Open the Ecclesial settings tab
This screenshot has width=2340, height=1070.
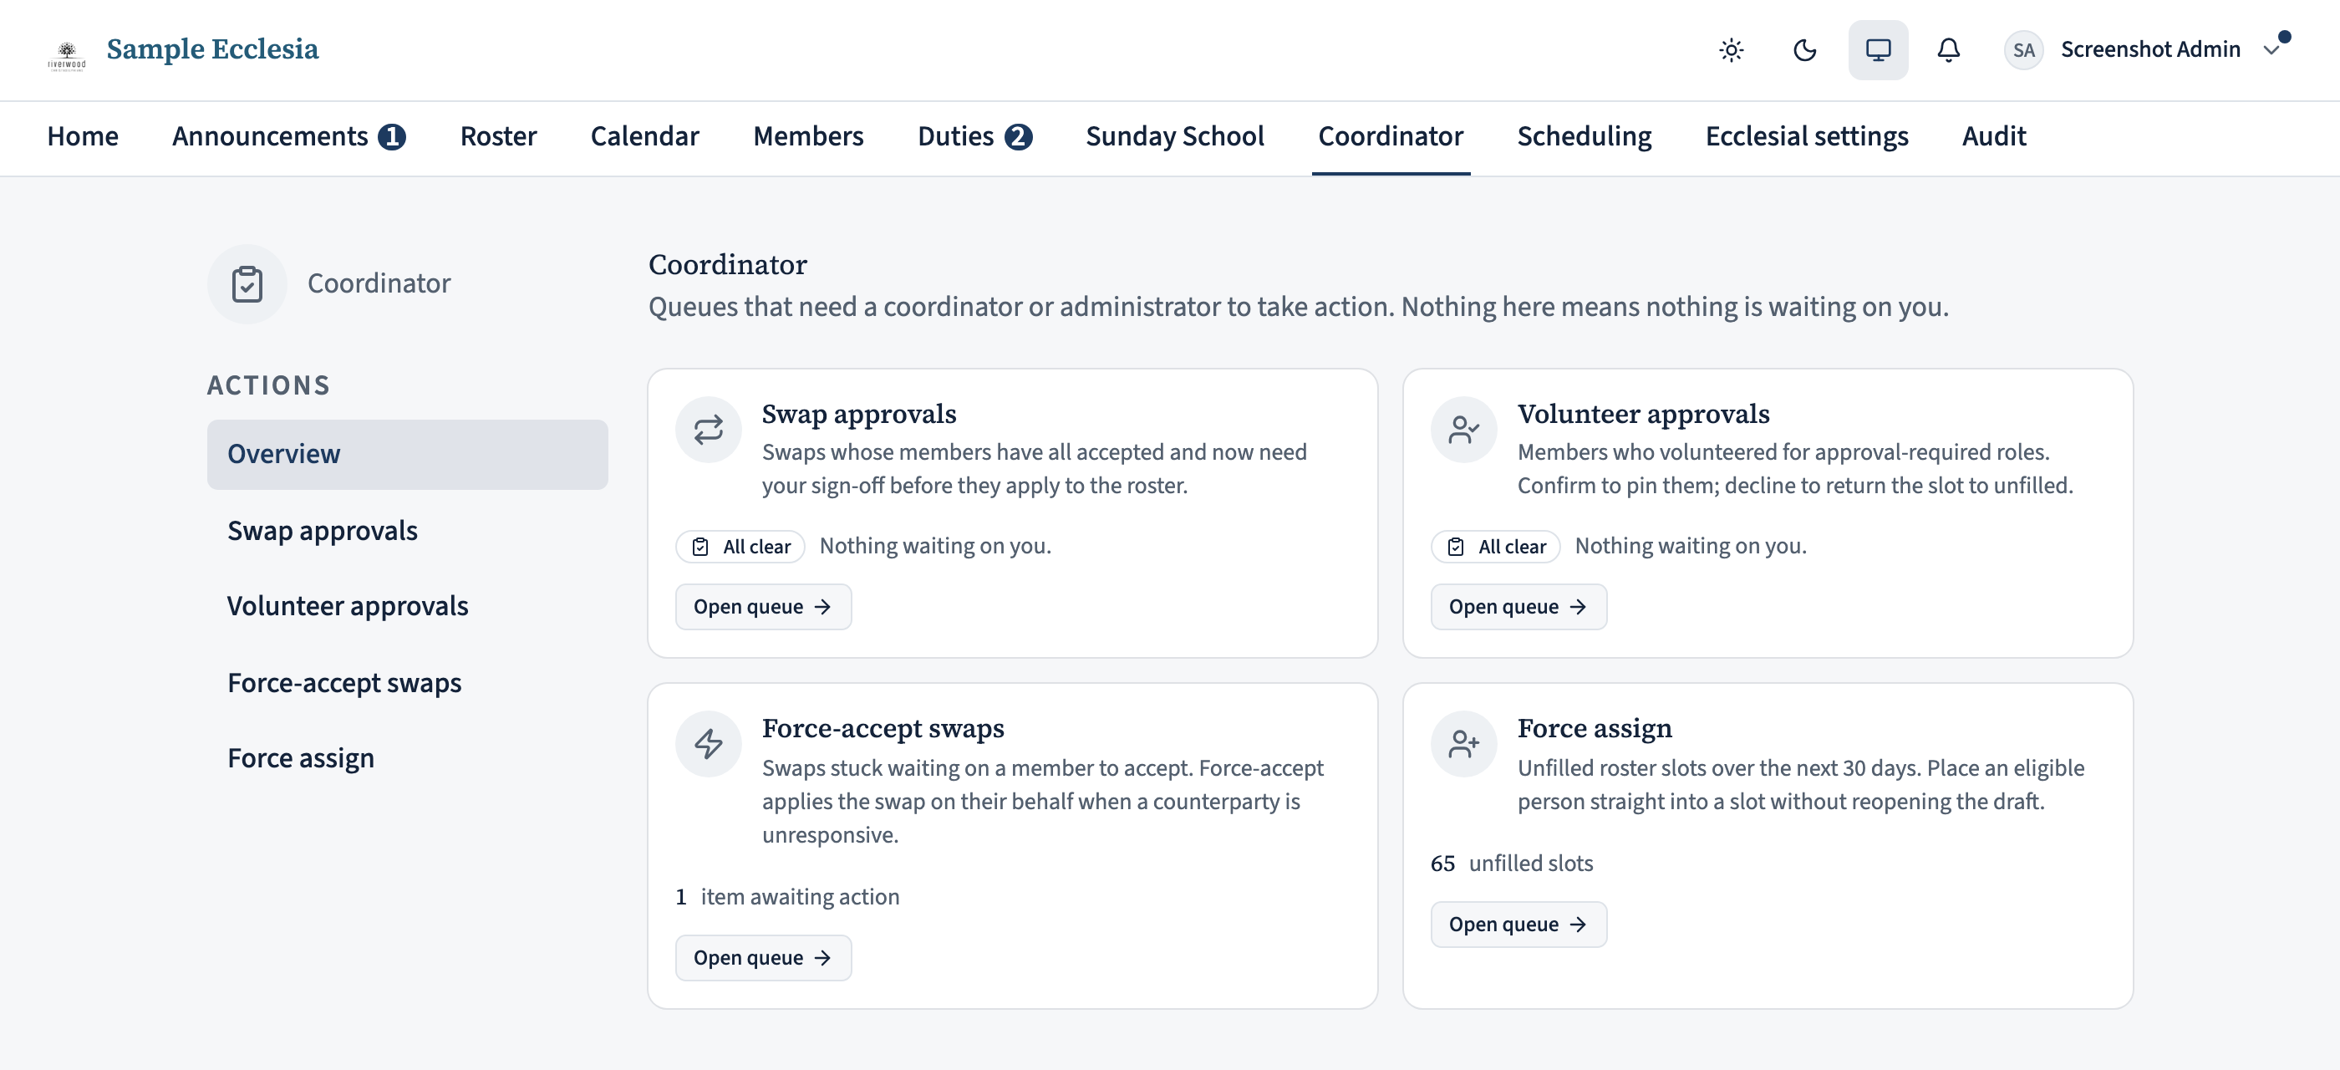coord(1806,136)
